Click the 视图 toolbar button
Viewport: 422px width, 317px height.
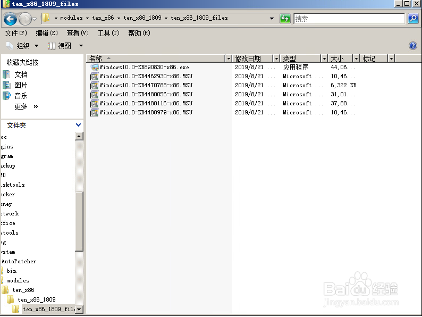coord(60,46)
